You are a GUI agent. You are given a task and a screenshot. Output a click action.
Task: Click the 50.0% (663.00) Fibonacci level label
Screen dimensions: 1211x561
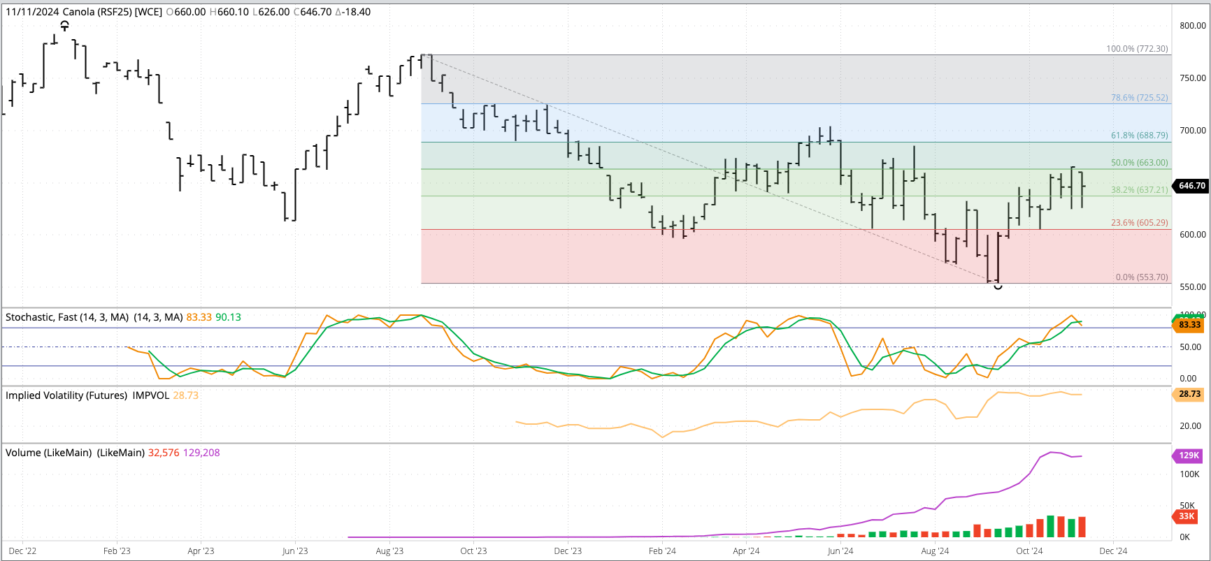pyautogui.click(x=1140, y=163)
